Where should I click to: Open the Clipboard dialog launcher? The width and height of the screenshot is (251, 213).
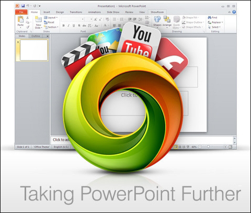coord(31,31)
